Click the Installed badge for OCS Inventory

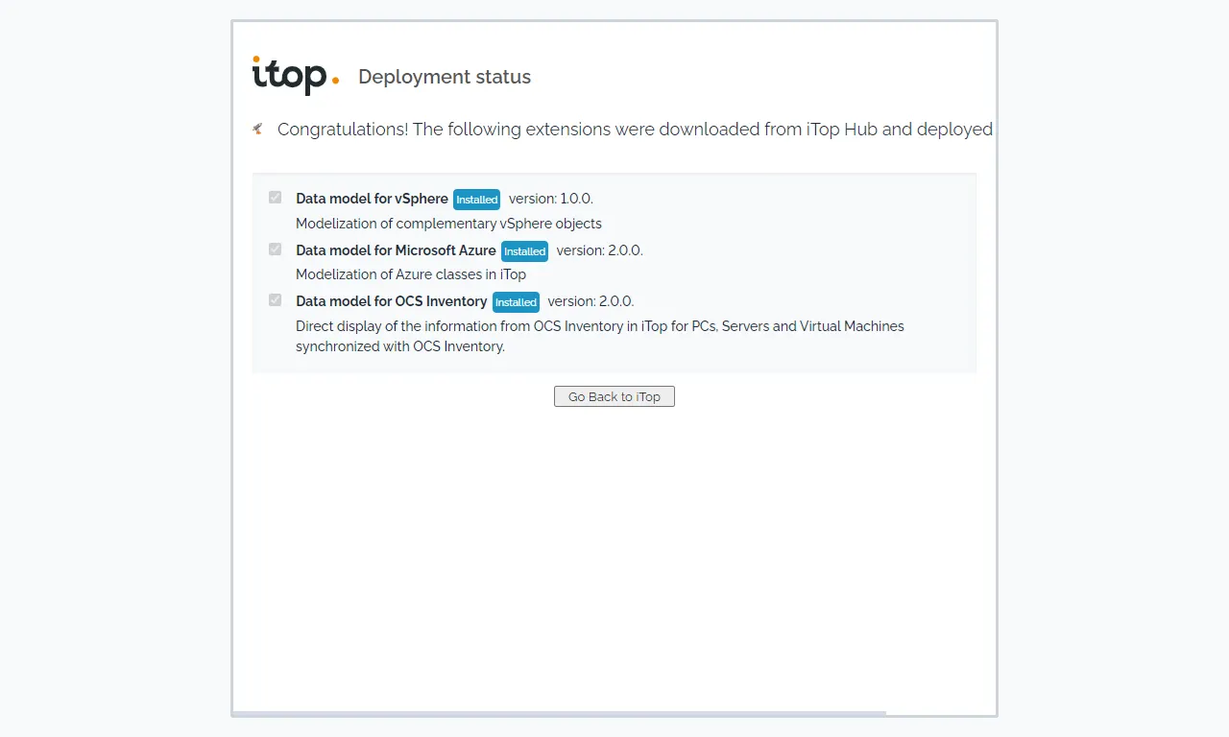(516, 302)
